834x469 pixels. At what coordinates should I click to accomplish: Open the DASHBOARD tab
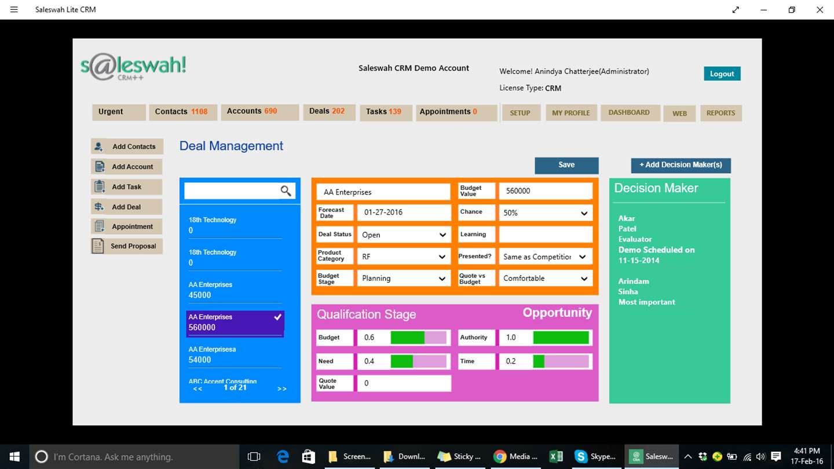click(629, 112)
